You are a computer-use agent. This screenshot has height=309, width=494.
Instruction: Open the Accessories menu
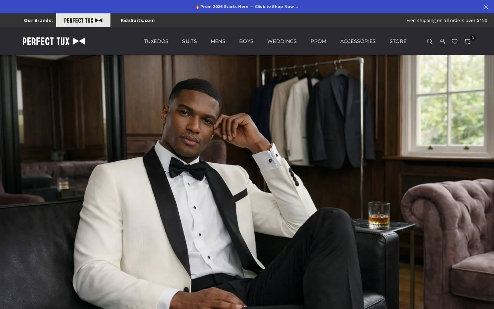[358, 41]
